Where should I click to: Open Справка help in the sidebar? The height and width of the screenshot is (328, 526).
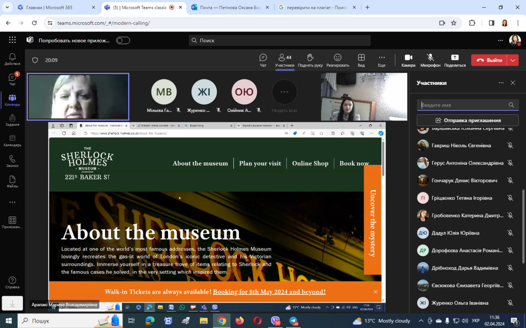coord(12,283)
